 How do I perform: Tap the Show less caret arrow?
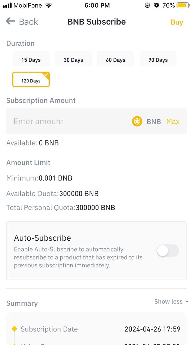pyautogui.click(x=187, y=302)
